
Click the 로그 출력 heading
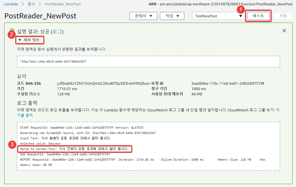27,103
